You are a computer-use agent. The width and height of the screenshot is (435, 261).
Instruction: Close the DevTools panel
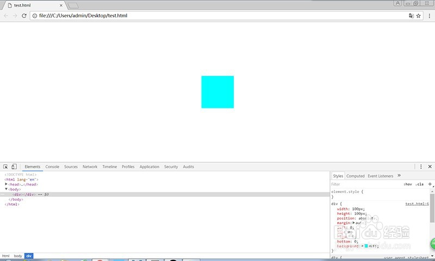pyautogui.click(x=430, y=167)
